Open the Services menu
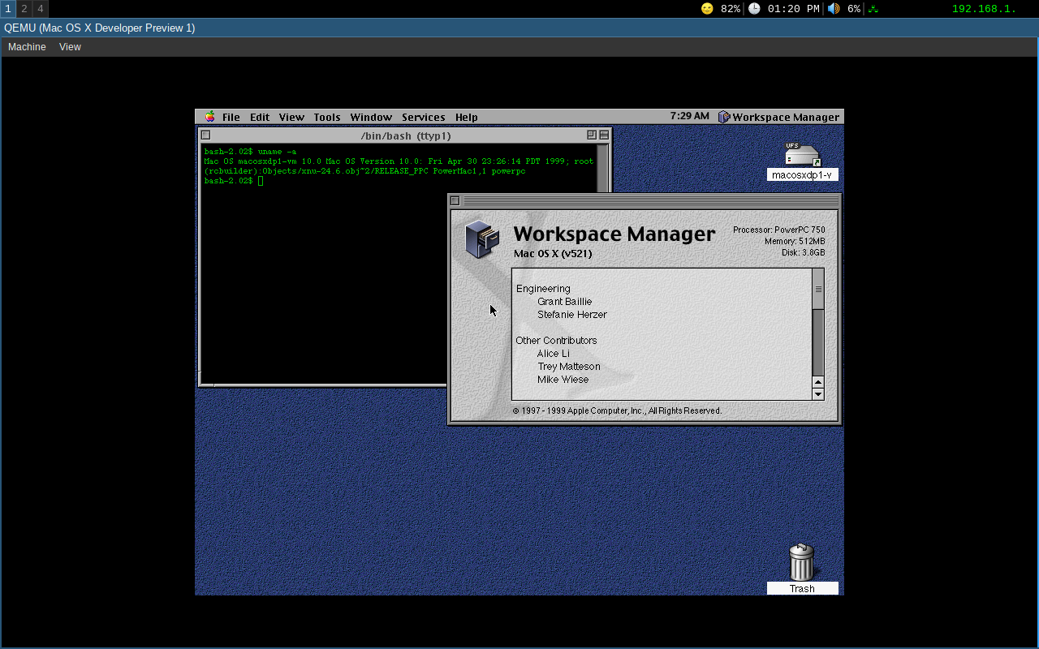This screenshot has height=649, width=1039. point(424,117)
